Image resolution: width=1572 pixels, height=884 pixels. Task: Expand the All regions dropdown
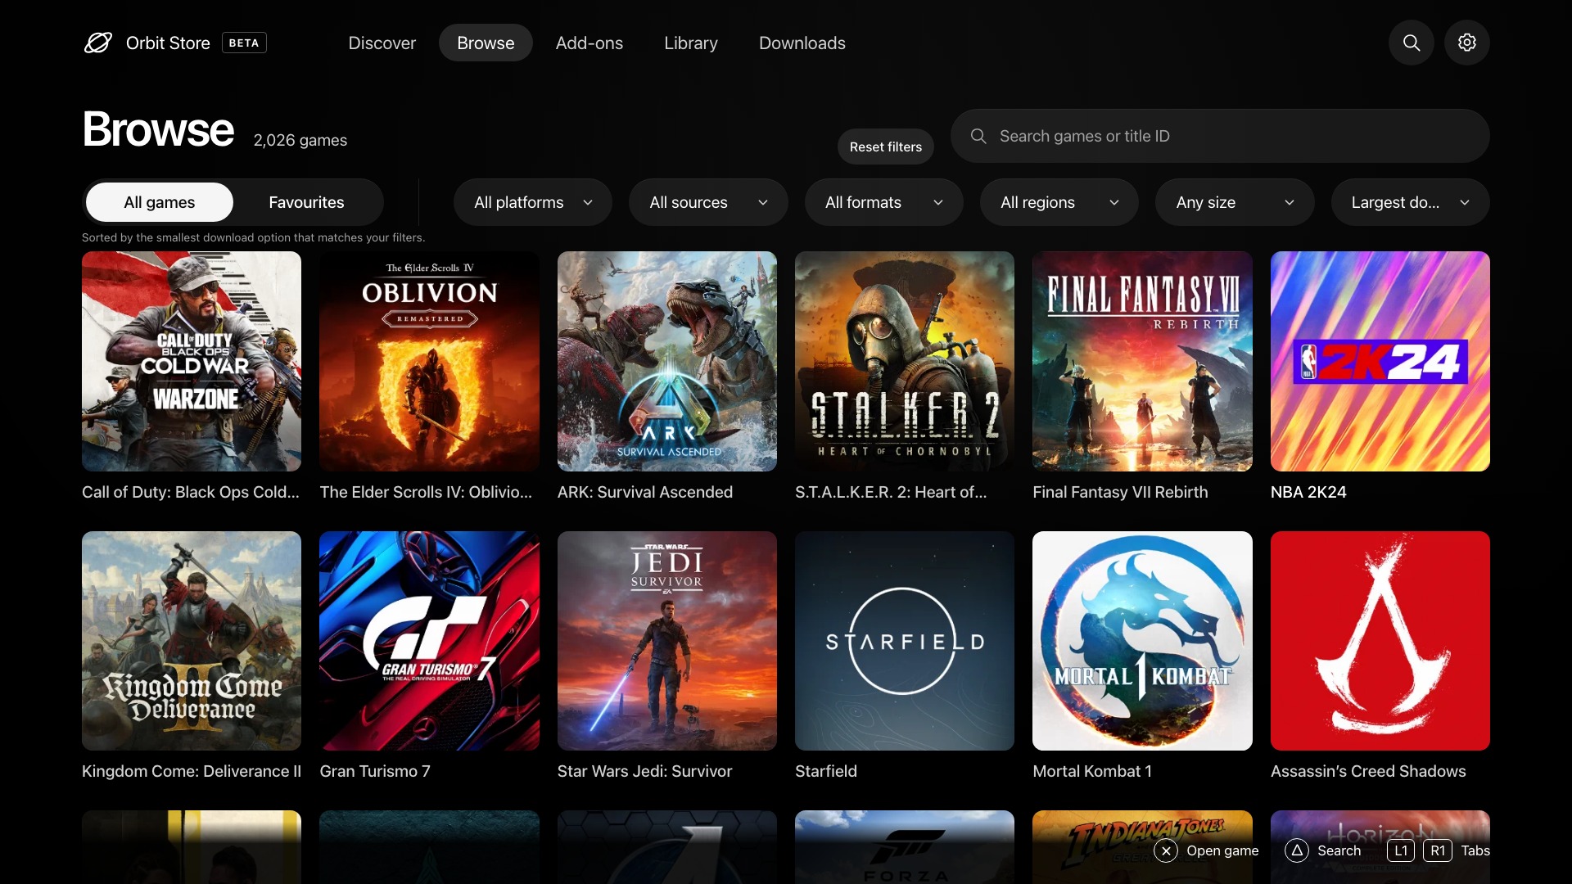[x=1059, y=202]
